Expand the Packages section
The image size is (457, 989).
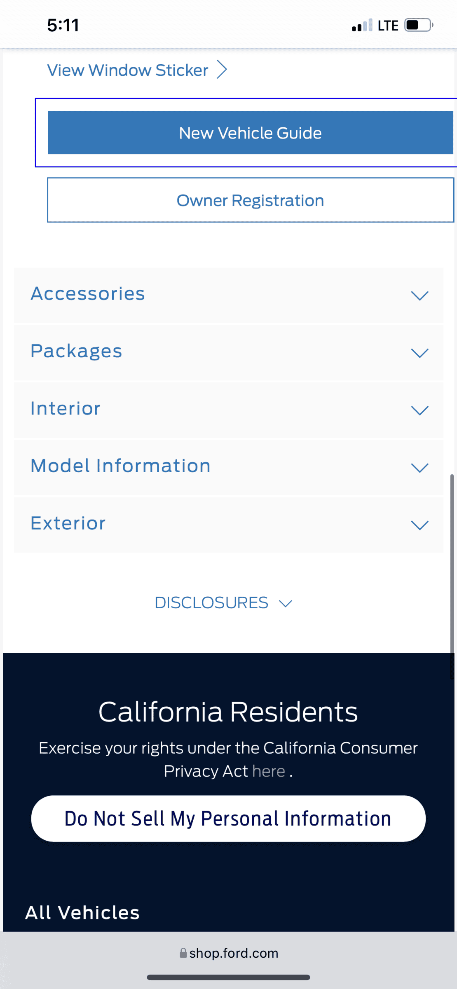click(229, 352)
